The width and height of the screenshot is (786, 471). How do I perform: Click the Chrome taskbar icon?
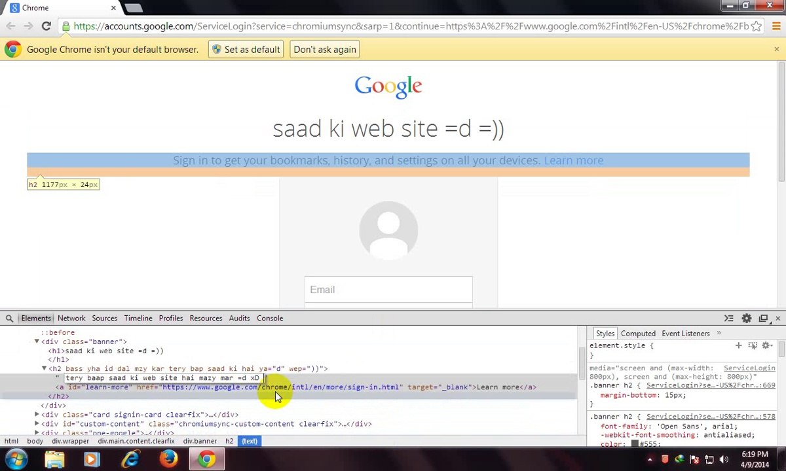coord(206,459)
